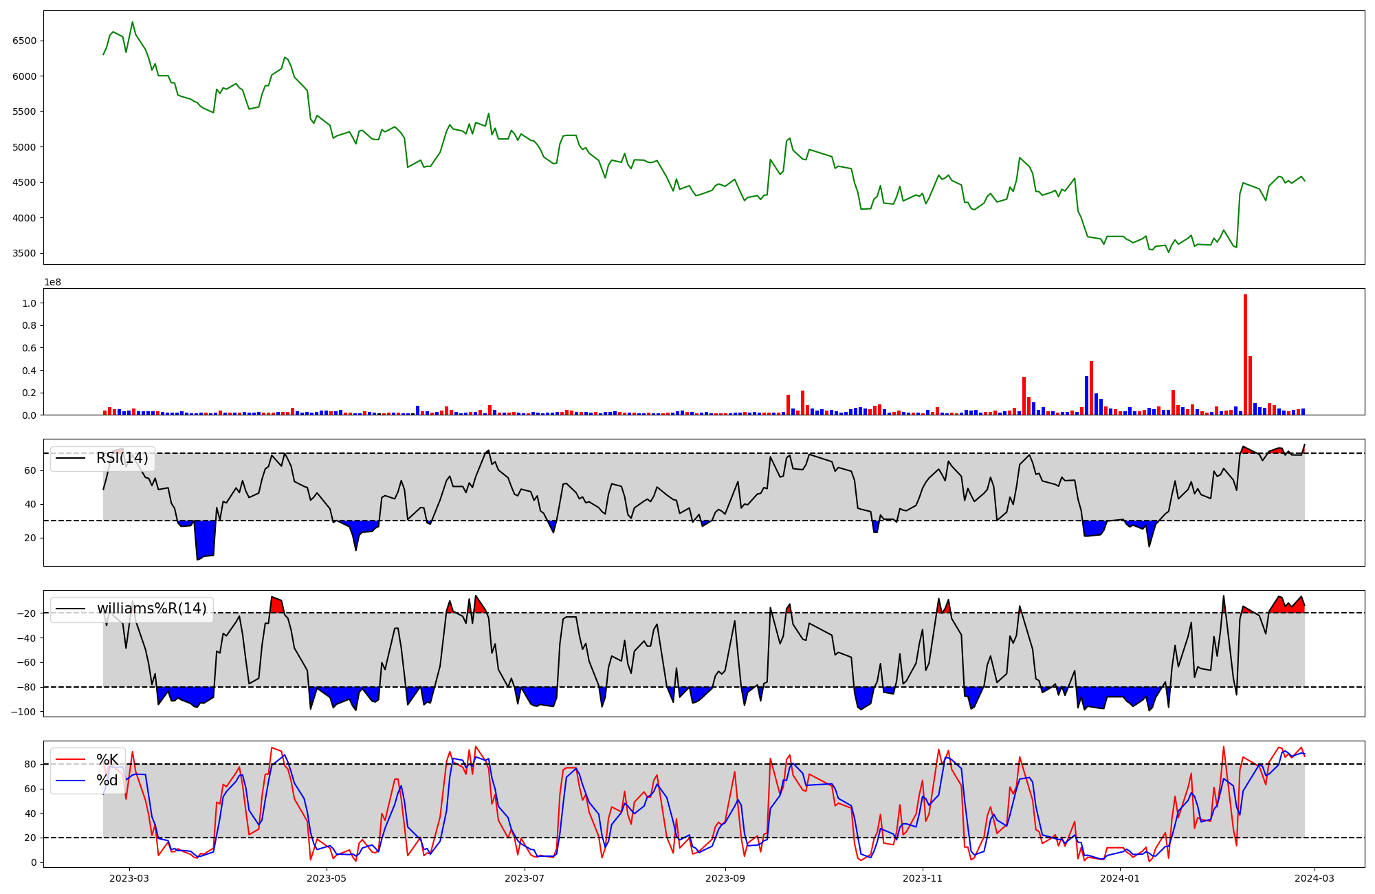The width and height of the screenshot is (1375, 894).
Task: Click the RSI(14) legend label
Action: [122, 458]
